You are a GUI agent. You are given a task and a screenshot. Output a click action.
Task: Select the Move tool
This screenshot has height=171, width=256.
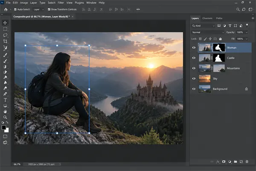click(5, 23)
